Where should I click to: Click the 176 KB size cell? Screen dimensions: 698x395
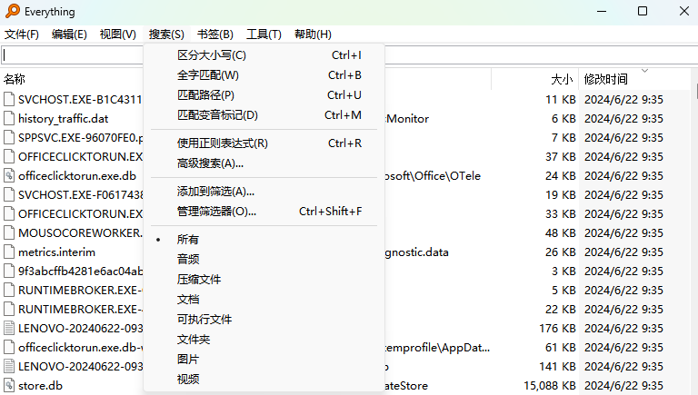[557, 329]
